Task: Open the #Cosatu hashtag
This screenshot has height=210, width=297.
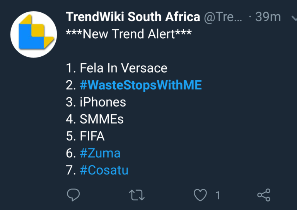Action: pyautogui.click(x=104, y=170)
